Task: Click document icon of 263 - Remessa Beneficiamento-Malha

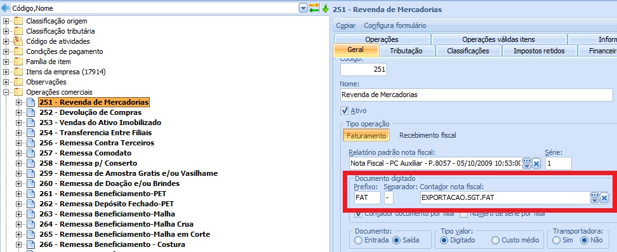Action: (30, 214)
